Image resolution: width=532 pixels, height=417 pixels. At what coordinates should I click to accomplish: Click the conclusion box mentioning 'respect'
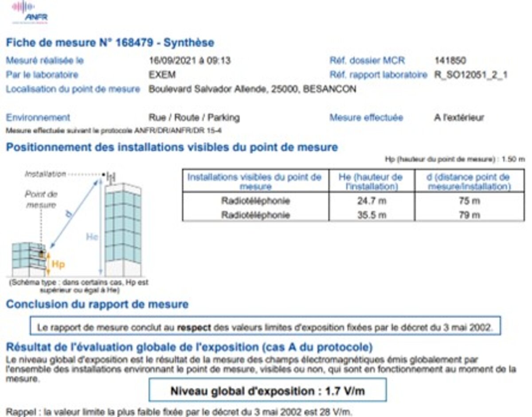[265, 328]
